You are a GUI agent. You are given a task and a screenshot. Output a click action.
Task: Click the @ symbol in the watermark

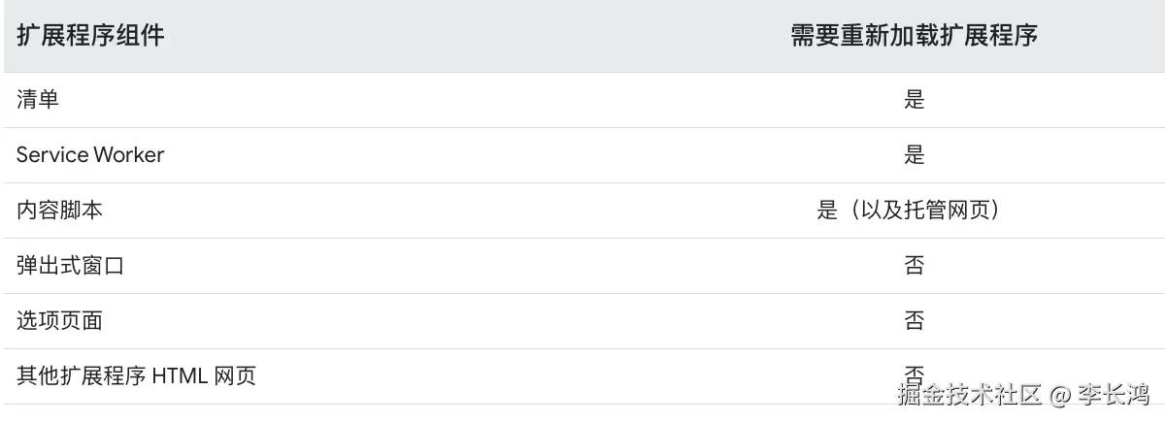(1059, 395)
